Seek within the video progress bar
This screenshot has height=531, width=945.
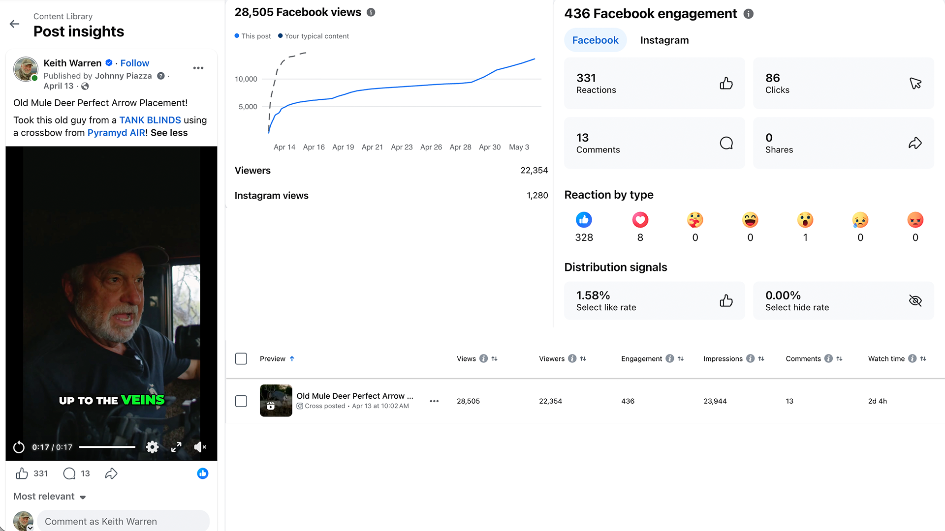click(x=107, y=447)
